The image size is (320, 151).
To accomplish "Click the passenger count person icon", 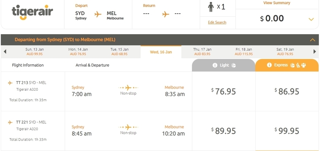I will 211,7.
